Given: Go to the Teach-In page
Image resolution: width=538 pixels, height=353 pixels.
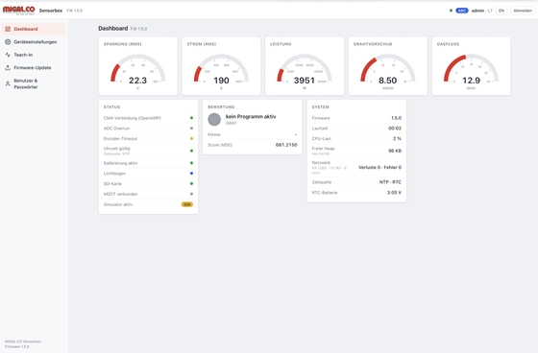Looking at the screenshot, I should tap(34, 55).
